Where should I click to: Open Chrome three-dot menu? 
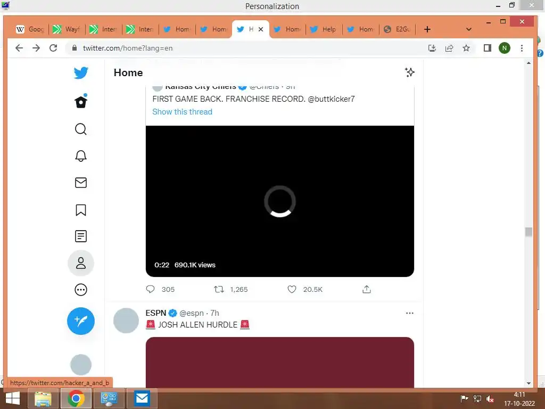point(522,48)
